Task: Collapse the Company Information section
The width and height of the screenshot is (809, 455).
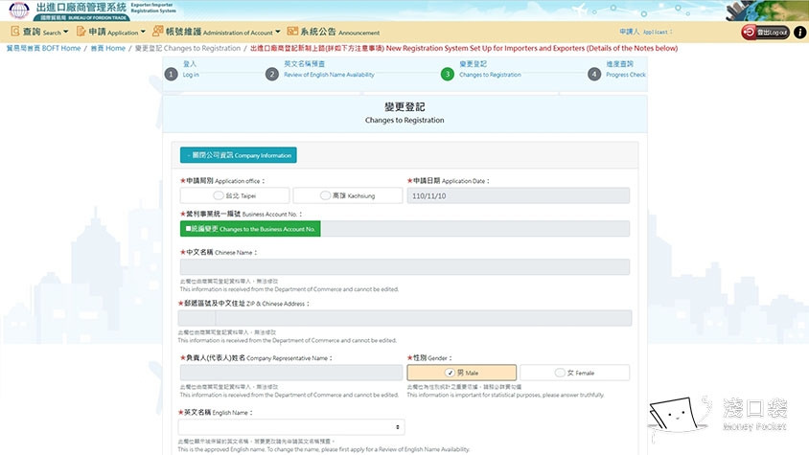Action: (x=239, y=155)
